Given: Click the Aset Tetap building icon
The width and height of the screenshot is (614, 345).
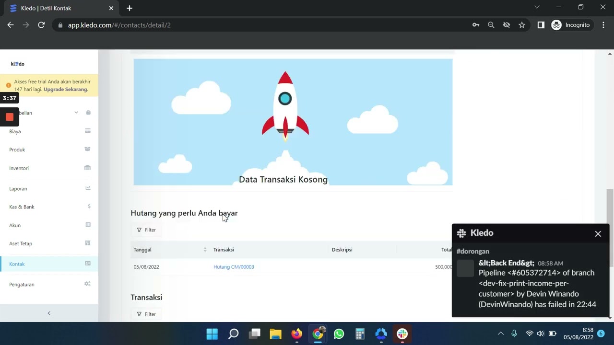Looking at the screenshot, I should pos(88,243).
